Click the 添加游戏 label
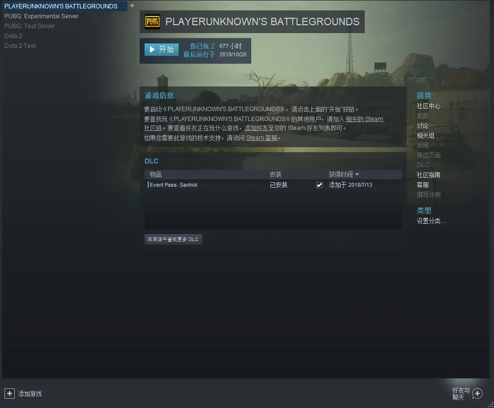494x408 pixels. pyautogui.click(x=30, y=394)
